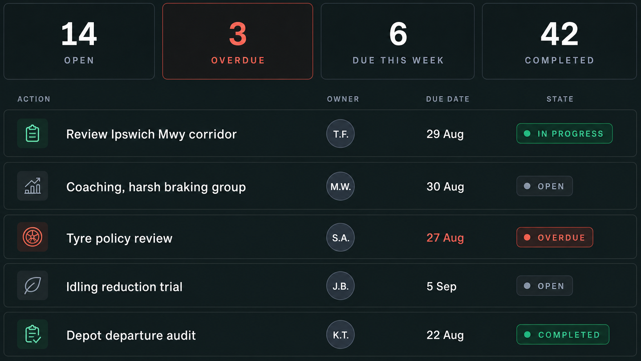Open the 14 Open summary card
The width and height of the screenshot is (641, 361).
click(x=79, y=41)
